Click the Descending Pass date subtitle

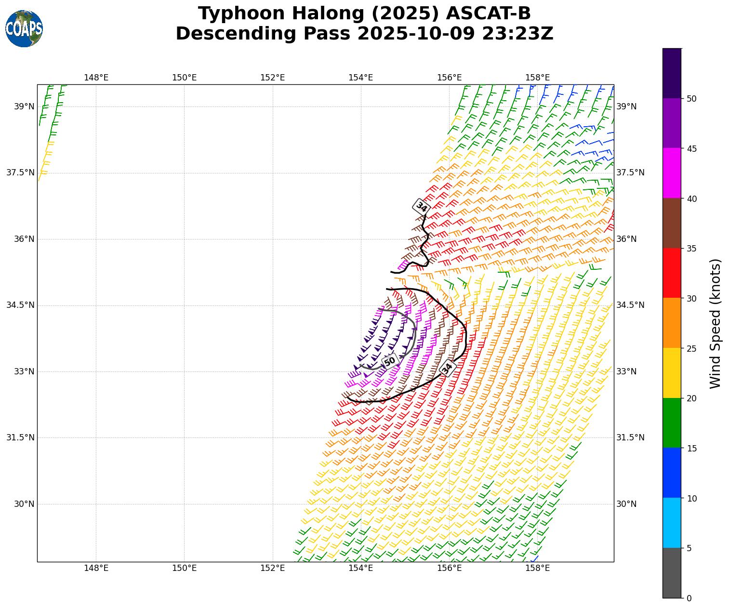(364, 34)
